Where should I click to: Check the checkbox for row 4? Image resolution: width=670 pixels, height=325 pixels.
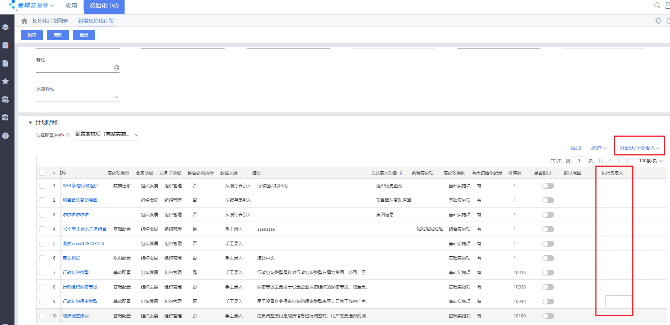coord(42,229)
